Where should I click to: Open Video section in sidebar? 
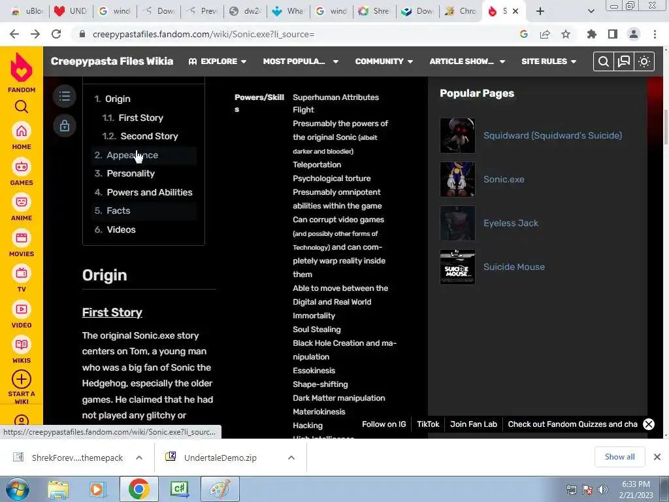[x=22, y=309]
